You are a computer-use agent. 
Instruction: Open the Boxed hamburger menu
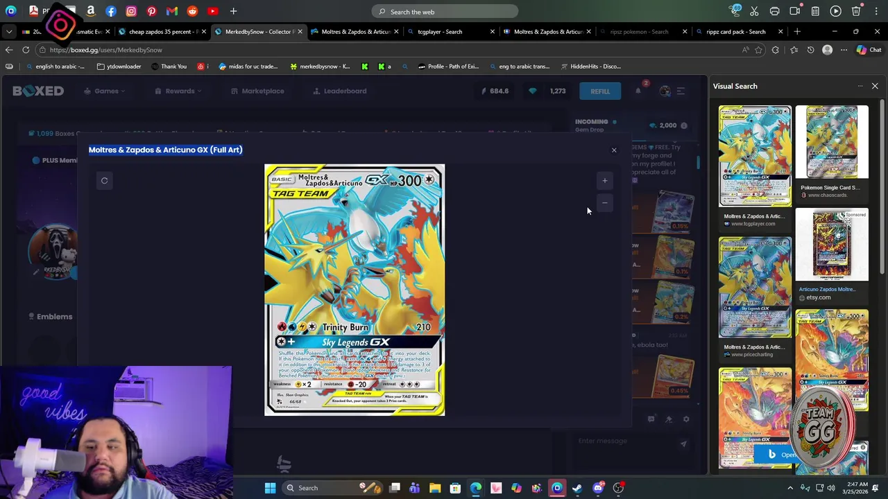(681, 91)
